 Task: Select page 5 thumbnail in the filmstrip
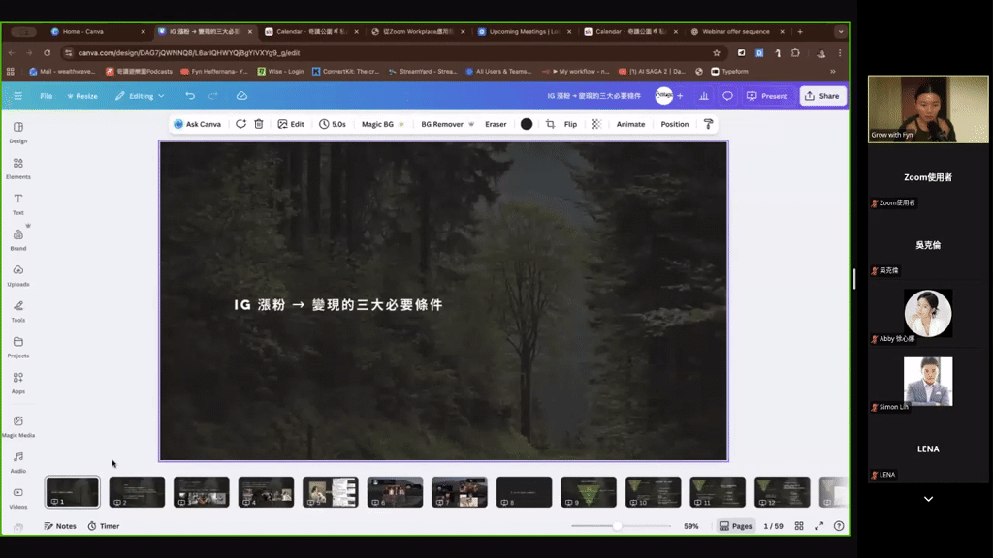[x=330, y=492]
